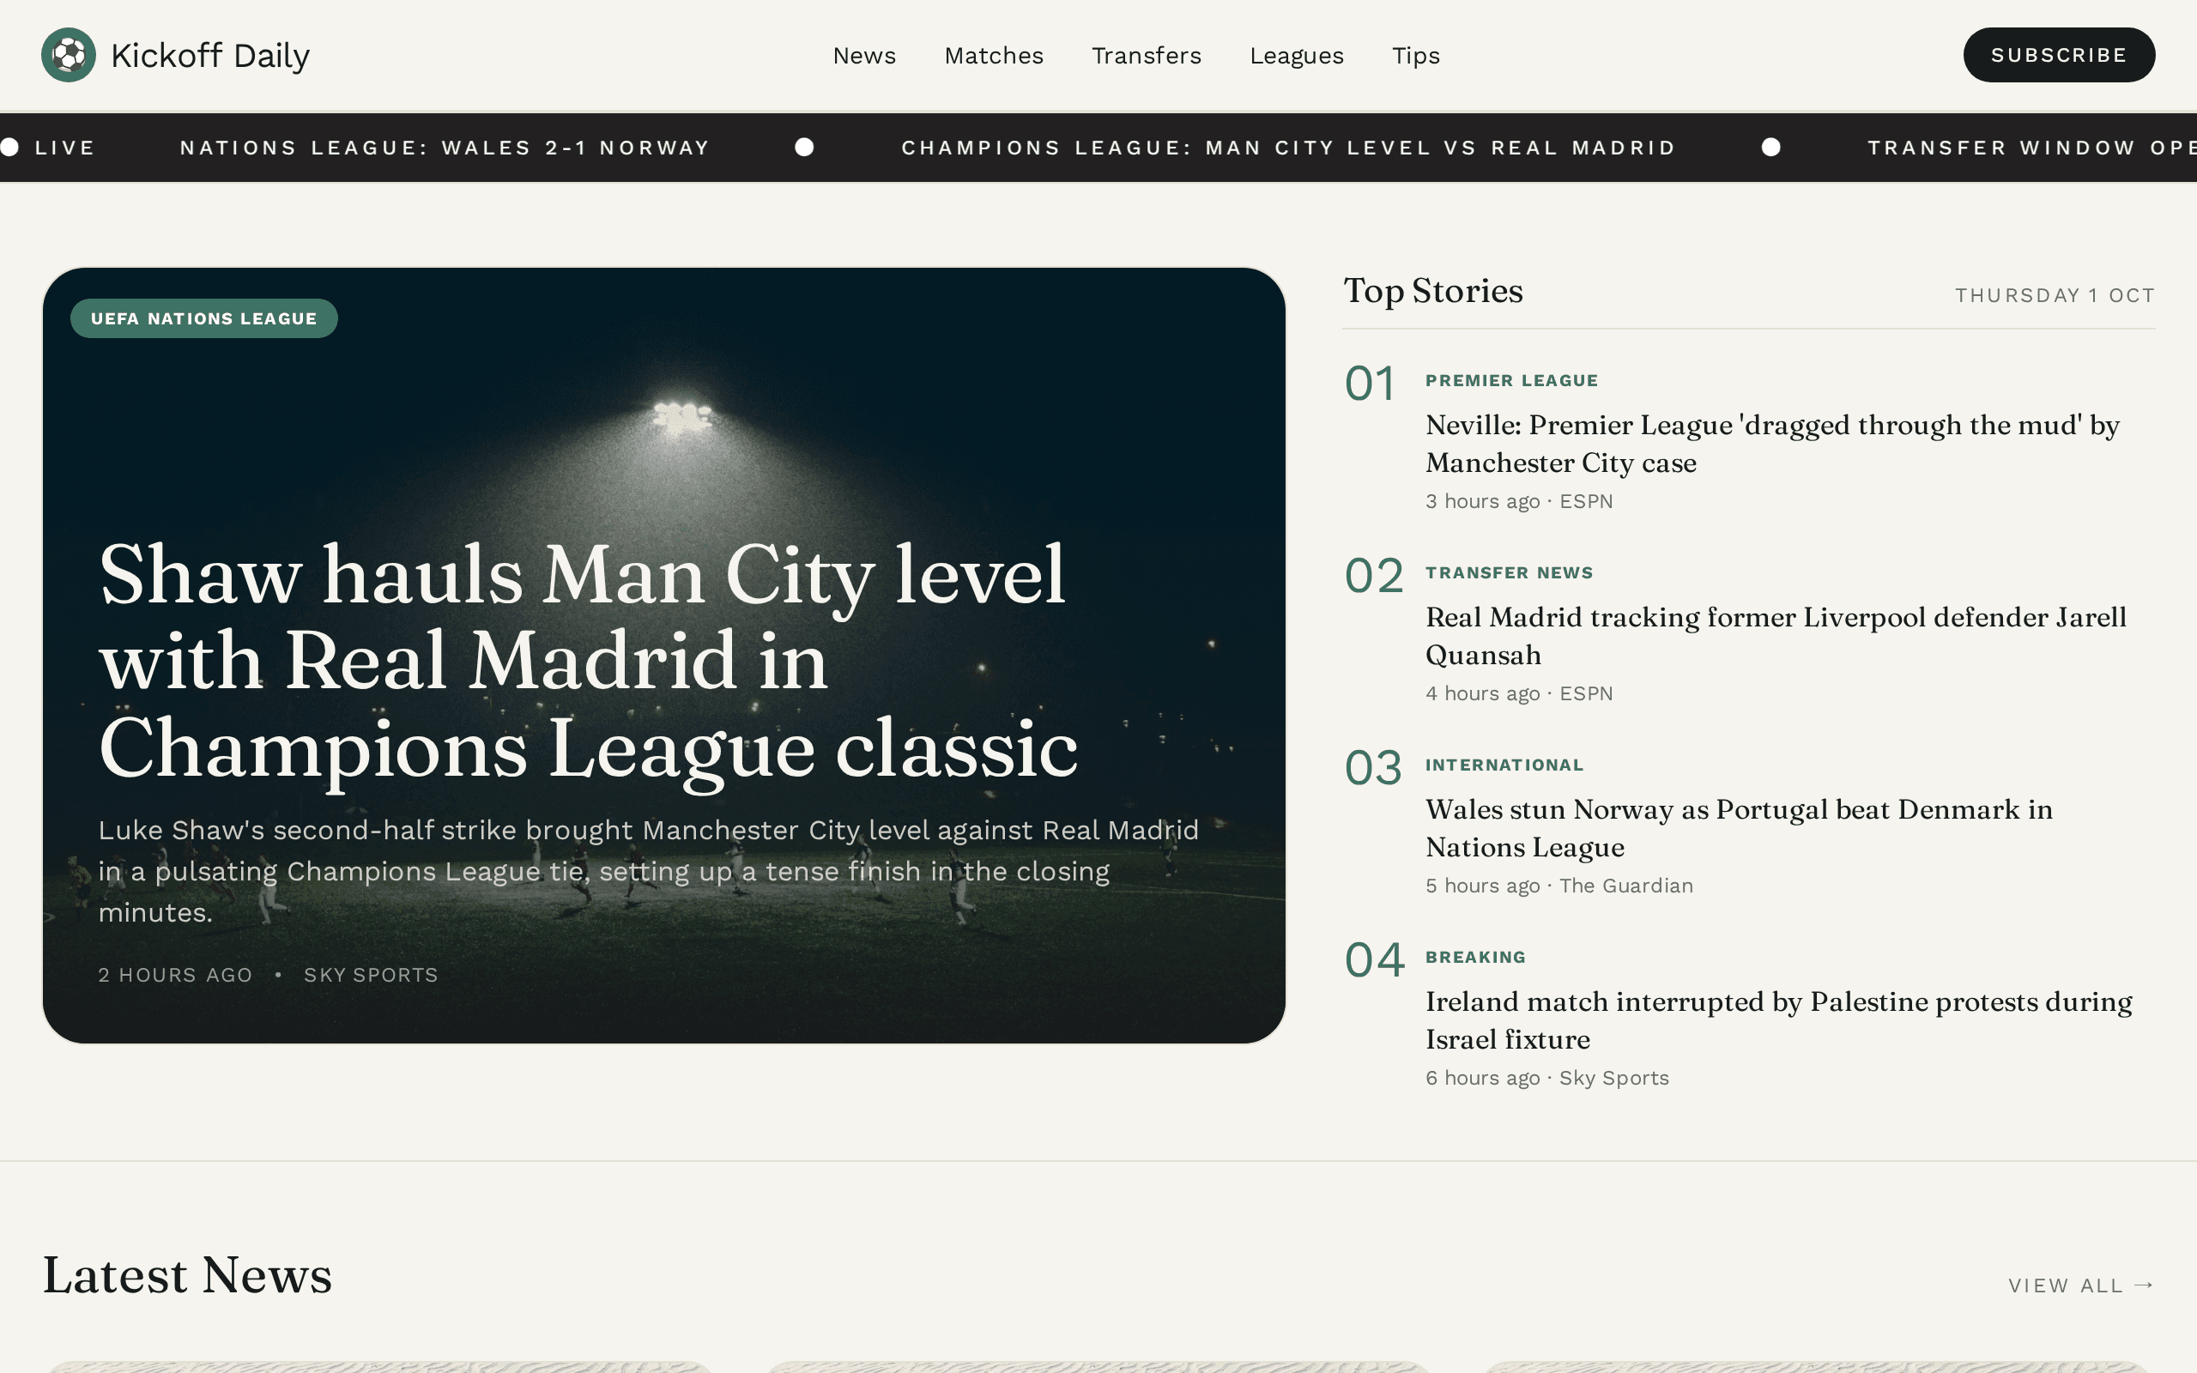Open the Real Madrid tracking Jarell Quansah story

(x=1776, y=636)
